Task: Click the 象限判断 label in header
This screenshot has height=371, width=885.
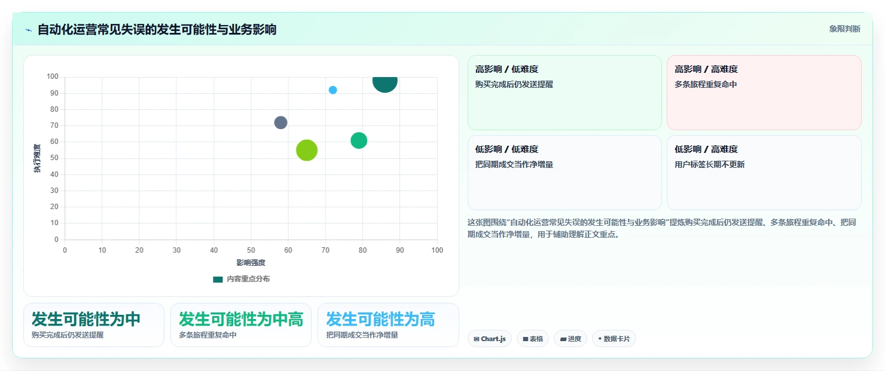Action: (845, 29)
